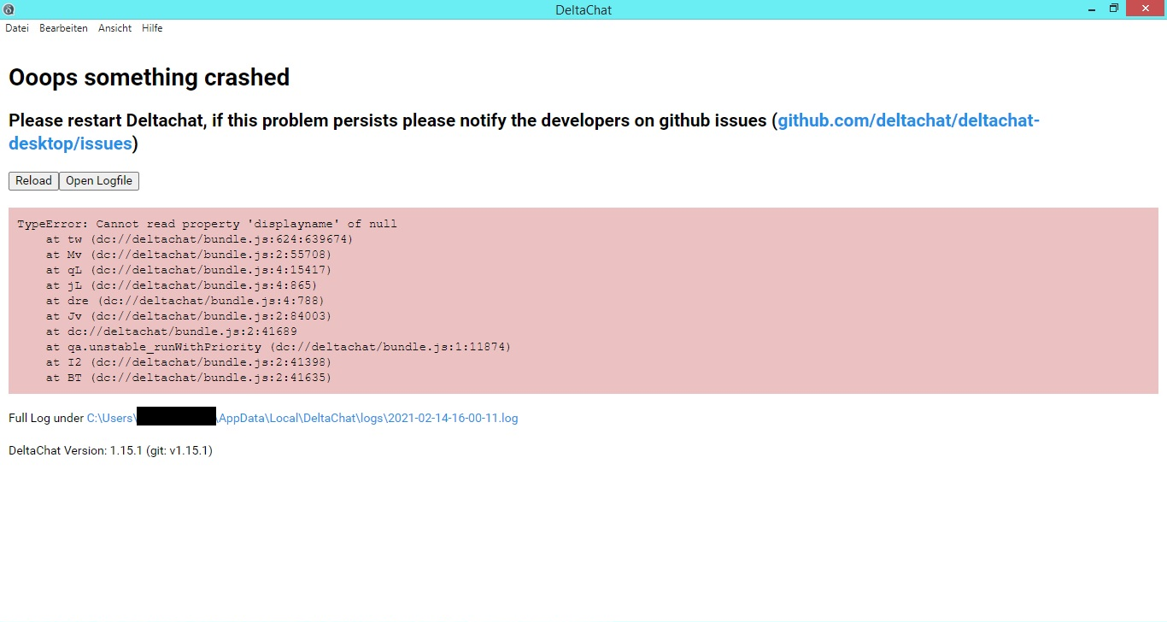Click the 'at Jv' stack trace line
This screenshot has width=1167, height=622.
click(x=189, y=316)
